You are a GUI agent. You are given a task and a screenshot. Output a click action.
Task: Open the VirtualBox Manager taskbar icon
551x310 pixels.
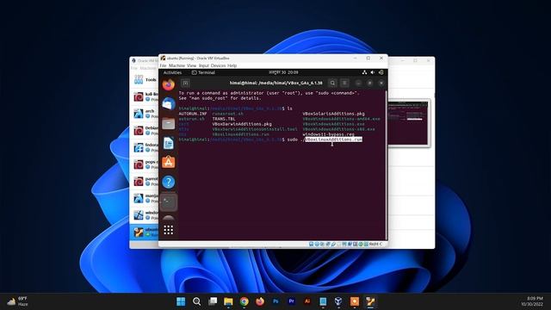point(338,301)
